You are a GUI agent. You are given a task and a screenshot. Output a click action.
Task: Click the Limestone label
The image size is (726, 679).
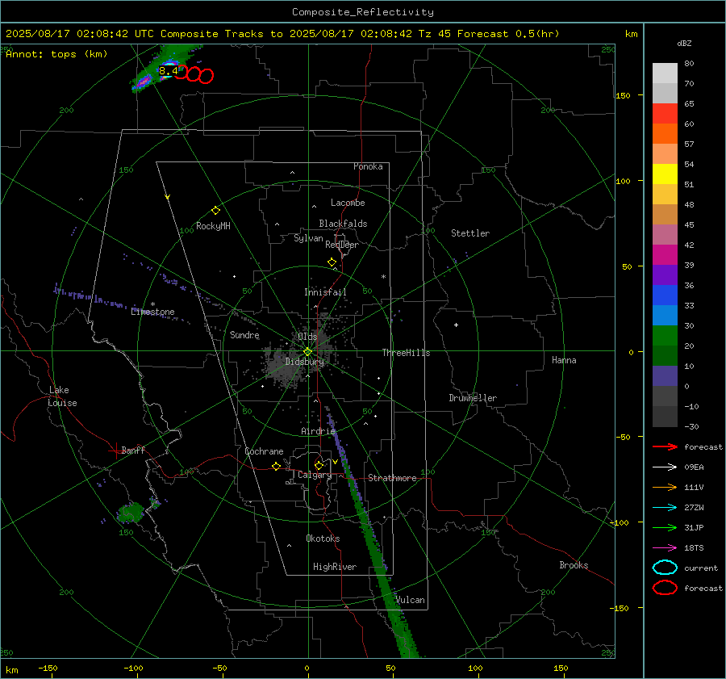coord(152,312)
